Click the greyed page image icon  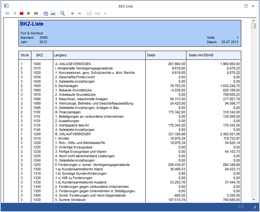pos(89,13)
